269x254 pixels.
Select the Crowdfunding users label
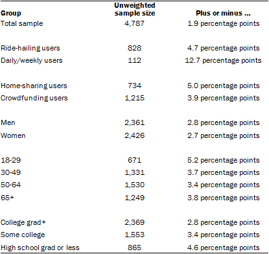(34, 98)
